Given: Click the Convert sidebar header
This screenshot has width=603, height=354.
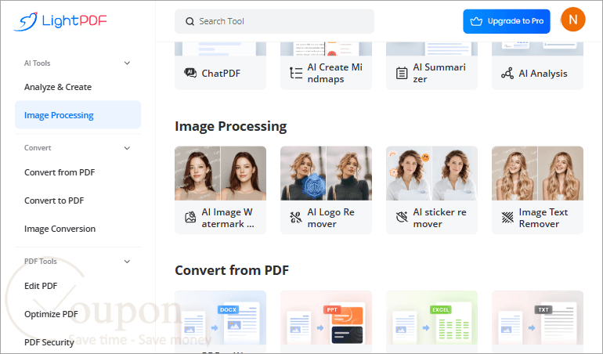Looking at the screenshot, I should (x=38, y=148).
